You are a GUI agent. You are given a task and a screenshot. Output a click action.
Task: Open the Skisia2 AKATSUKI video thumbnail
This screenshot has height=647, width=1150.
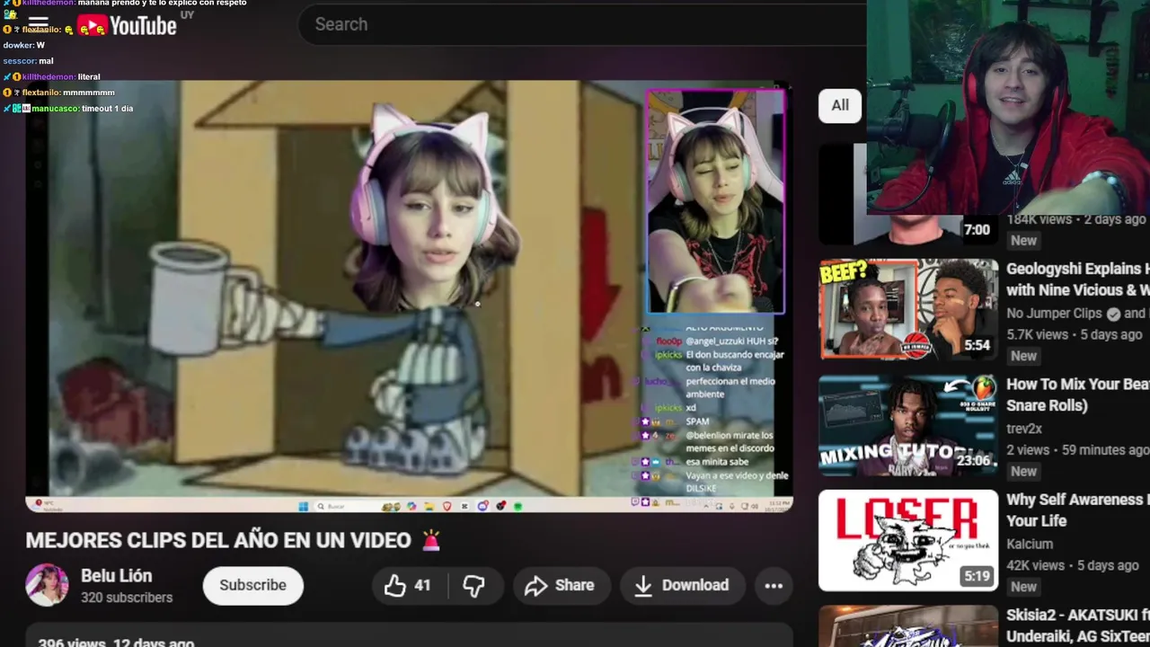908,626
